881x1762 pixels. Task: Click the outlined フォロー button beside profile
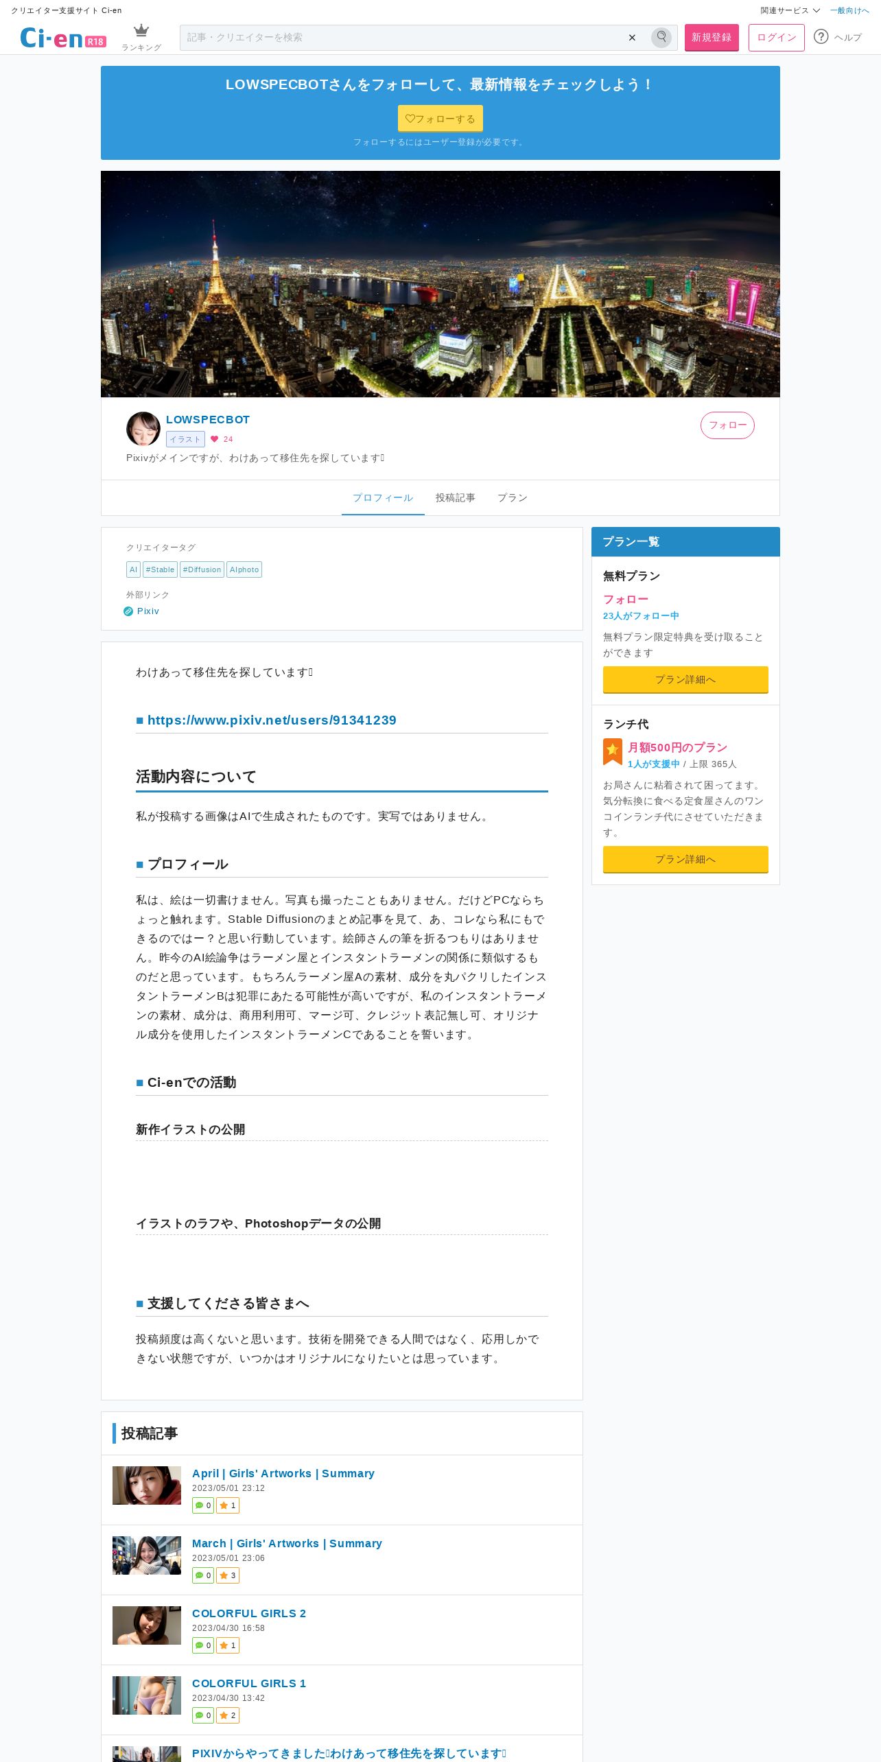727,425
